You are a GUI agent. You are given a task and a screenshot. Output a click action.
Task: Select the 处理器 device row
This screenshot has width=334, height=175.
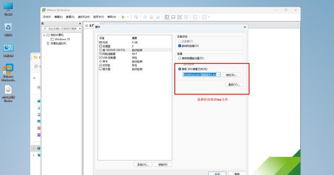[x=135, y=46]
